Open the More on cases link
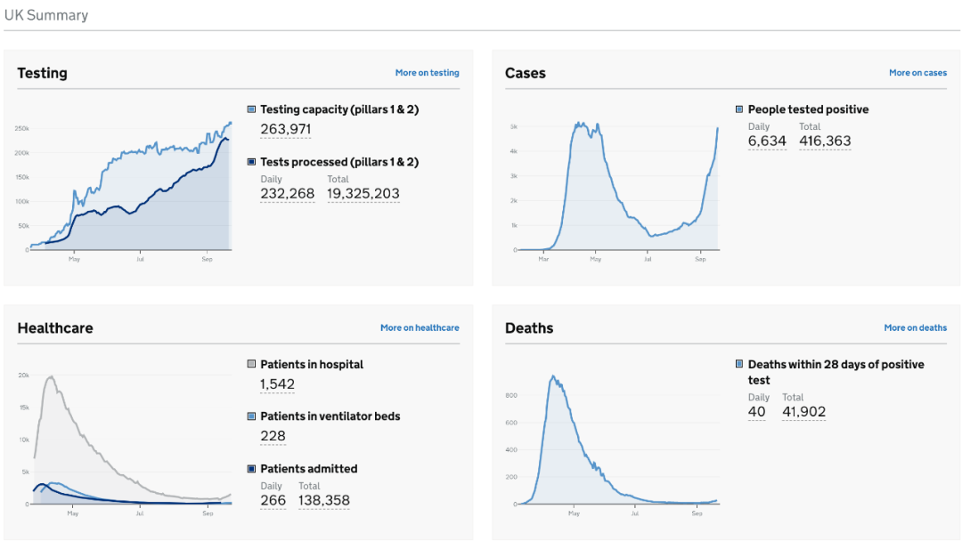 (x=917, y=73)
